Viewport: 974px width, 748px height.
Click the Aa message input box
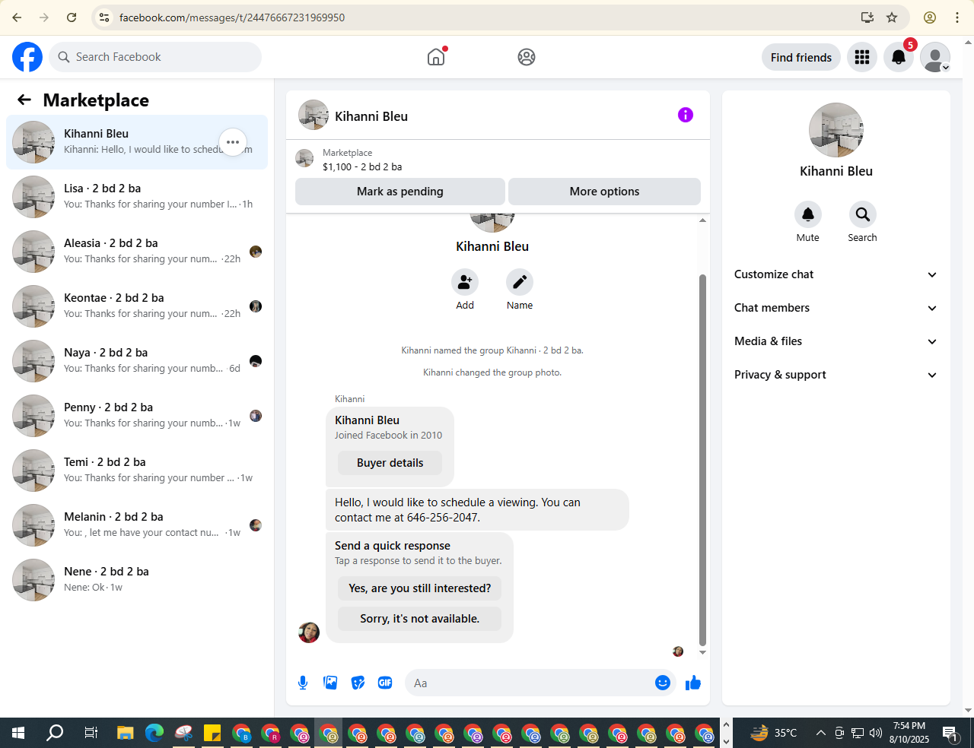(529, 683)
